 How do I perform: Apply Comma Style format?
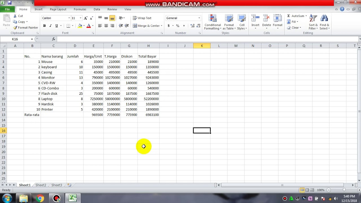click(184, 26)
